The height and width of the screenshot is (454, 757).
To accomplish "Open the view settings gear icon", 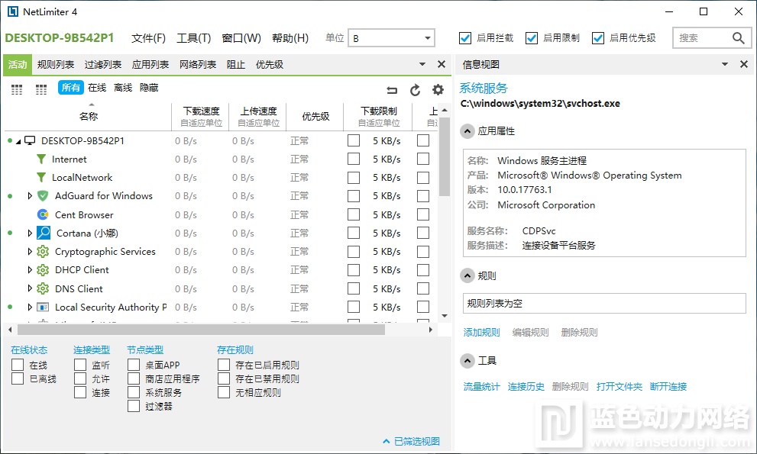I will point(438,89).
